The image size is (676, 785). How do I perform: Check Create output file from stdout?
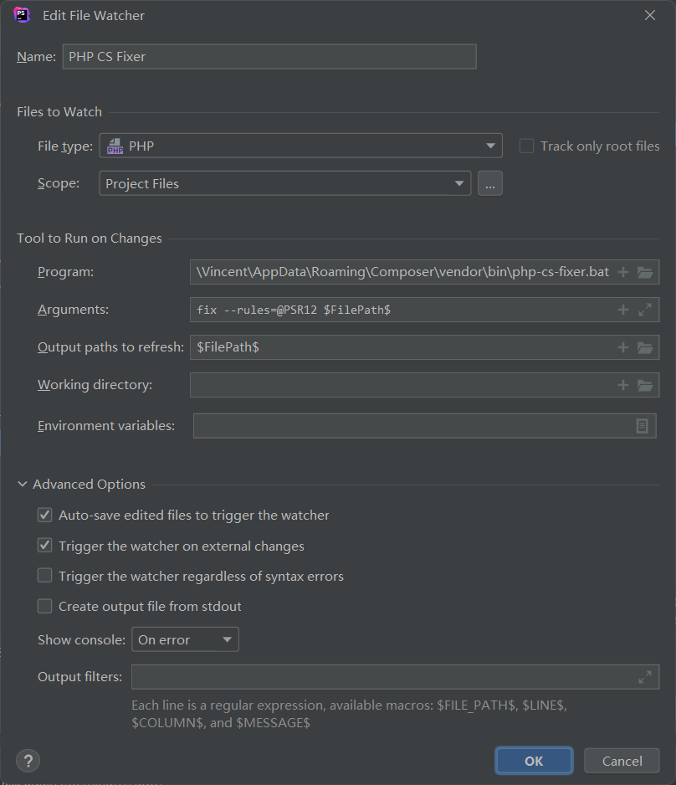tap(45, 606)
